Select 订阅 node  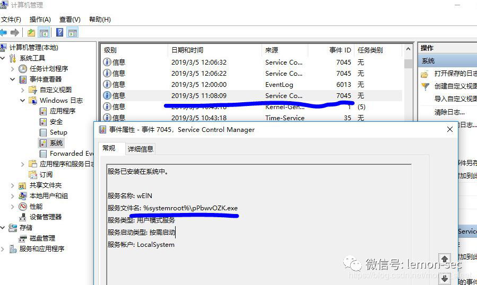pyautogui.click(x=46, y=175)
